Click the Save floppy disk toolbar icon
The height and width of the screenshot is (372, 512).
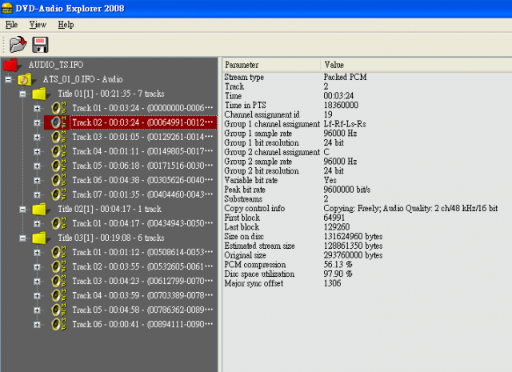(x=40, y=45)
